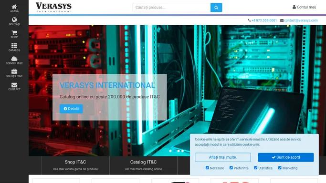The width and height of the screenshot is (326, 183).
Task: Open the Catalog IT&C tab
Action: [x=143, y=165]
